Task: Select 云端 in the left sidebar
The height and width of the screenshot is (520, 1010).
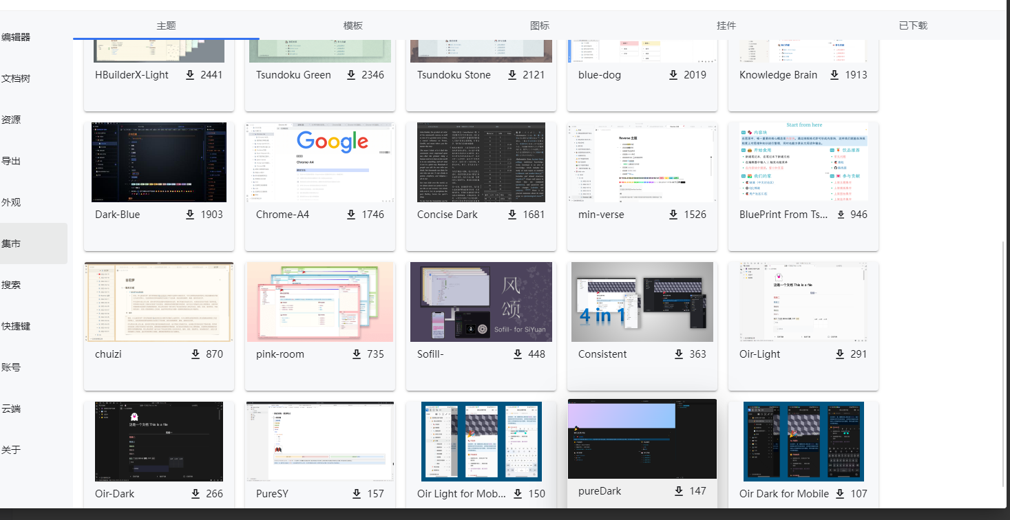Action: pos(12,408)
